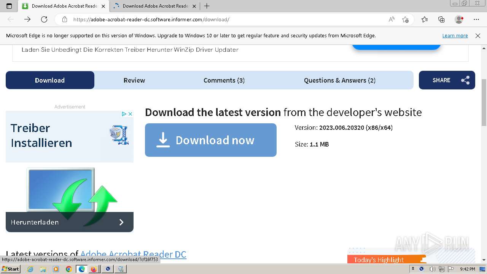
Task: Open Firefox from the taskbar
Action: click(94, 269)
